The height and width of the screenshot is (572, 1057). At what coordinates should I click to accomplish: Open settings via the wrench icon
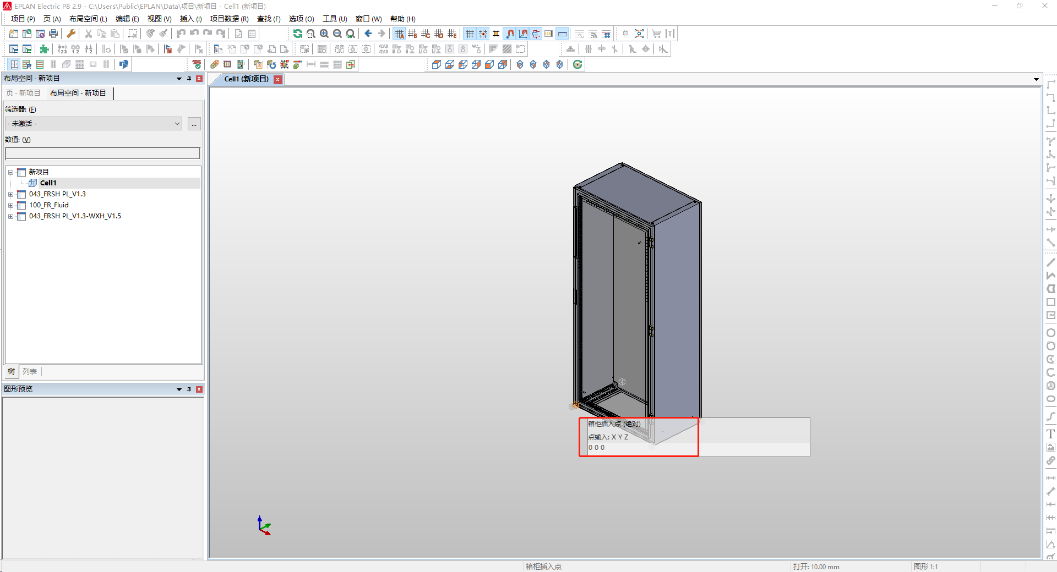tap(70, 34)
